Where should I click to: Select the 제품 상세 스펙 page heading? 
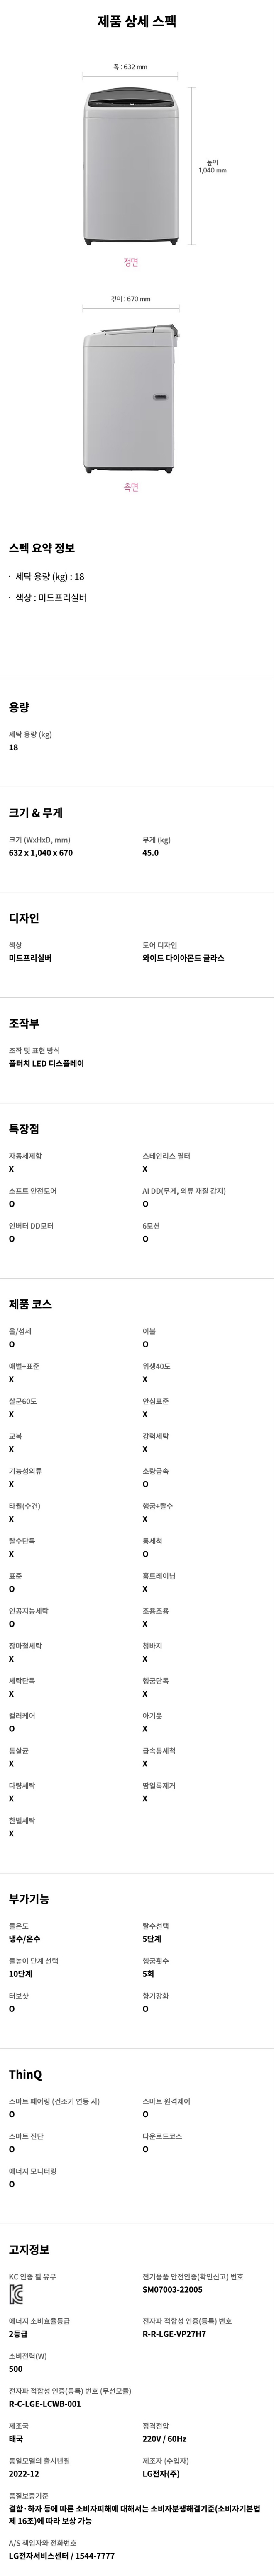click(x=137, y=21)
